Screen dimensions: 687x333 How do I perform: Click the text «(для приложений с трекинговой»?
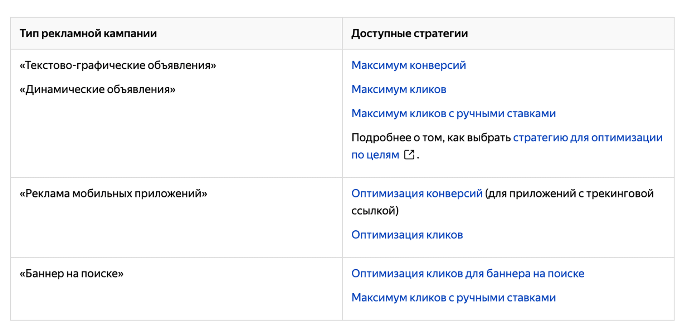coord(569,194)
